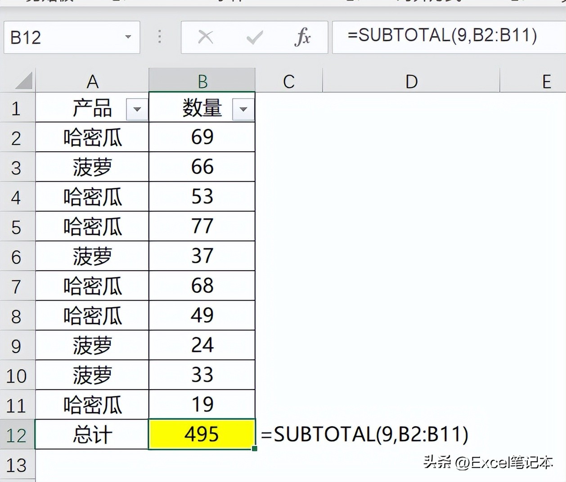Select the yellow highlighted cell showing 495
The image size is (566, 482).
pos(202,434)
